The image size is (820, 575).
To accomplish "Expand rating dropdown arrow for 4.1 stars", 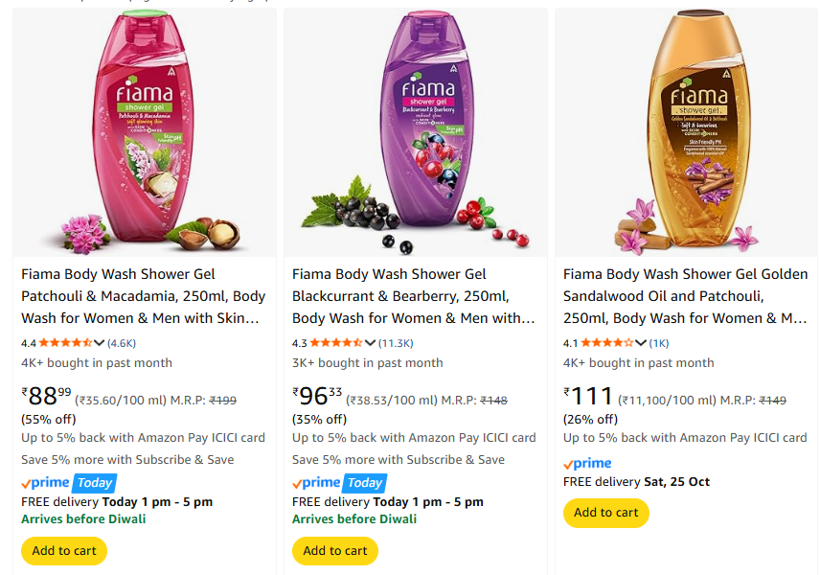I will coord(641,342).
